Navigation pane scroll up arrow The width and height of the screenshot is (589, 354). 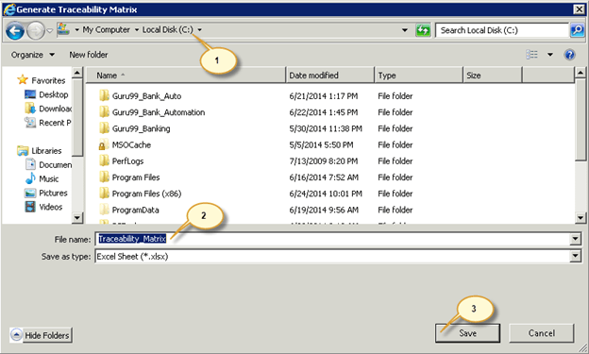[x=77, y=73]
